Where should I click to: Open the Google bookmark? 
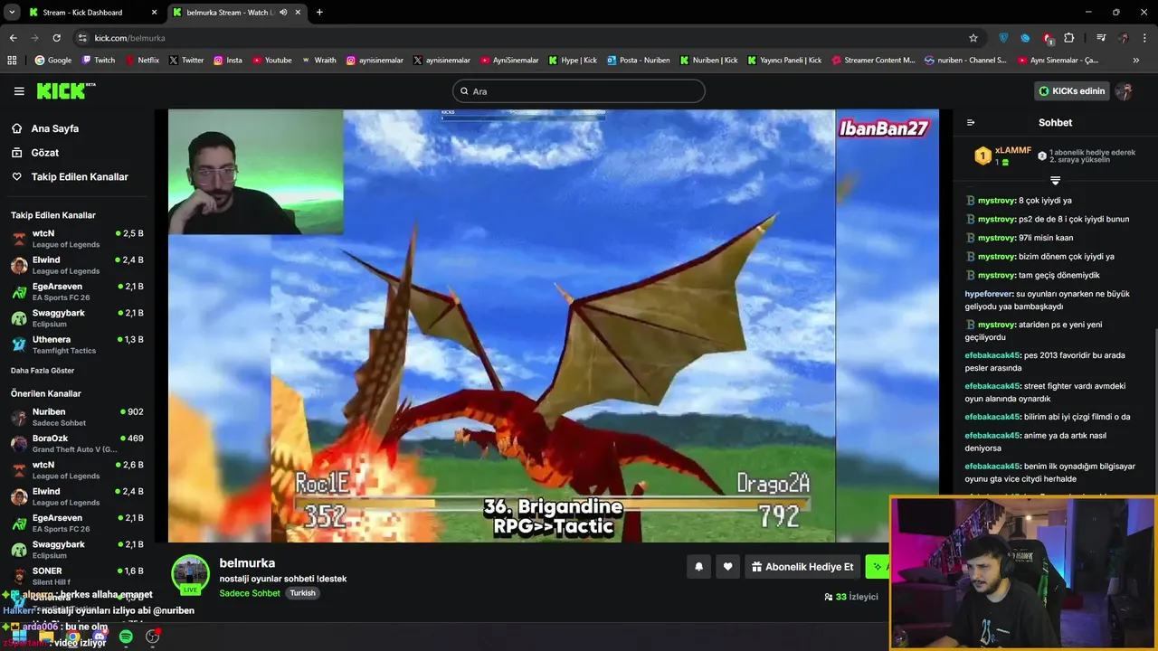[x=53, y=61]
